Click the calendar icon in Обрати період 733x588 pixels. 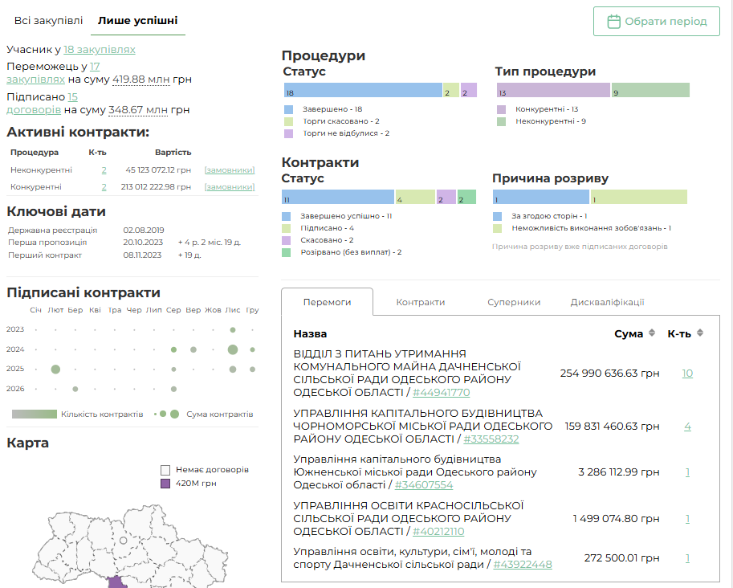[613, 22]
